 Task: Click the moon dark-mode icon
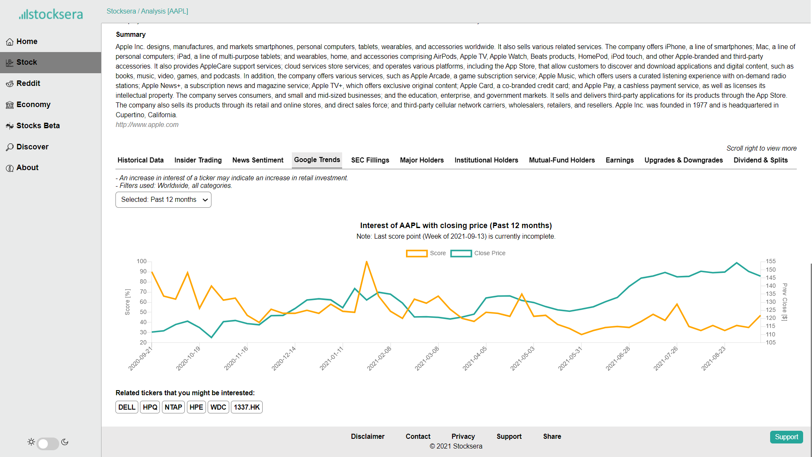coord(65,442)
